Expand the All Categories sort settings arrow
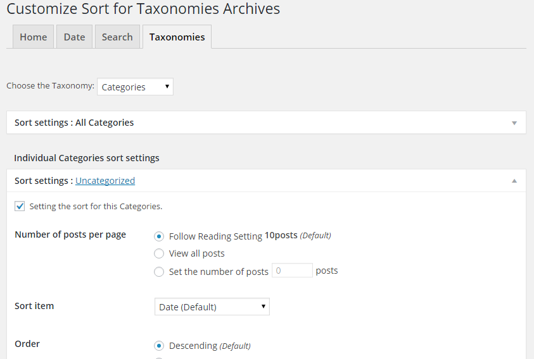The height and width of the screenshot is (359, 534). [x=514, y=123]
